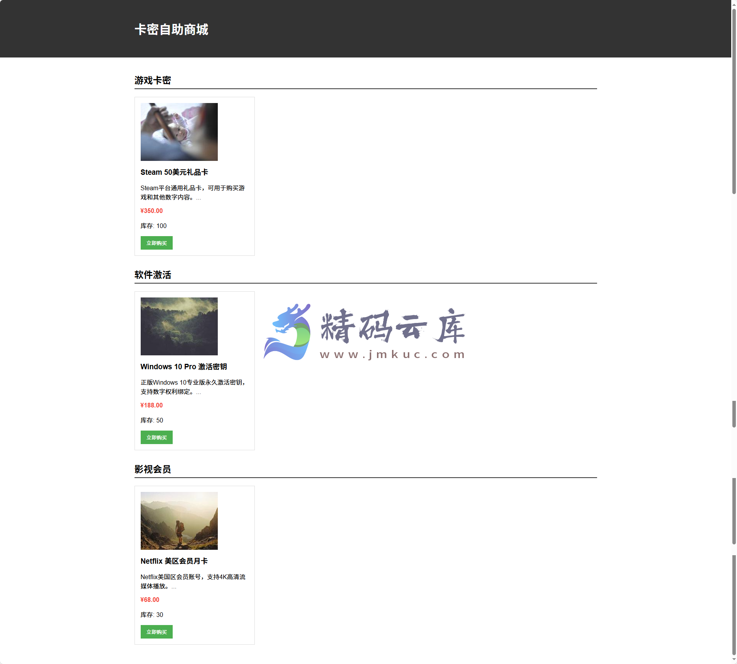Click the 正版Windows 10专业版 description text
Image resolution: width=737 pixels, height=664 pixels.
193,387
